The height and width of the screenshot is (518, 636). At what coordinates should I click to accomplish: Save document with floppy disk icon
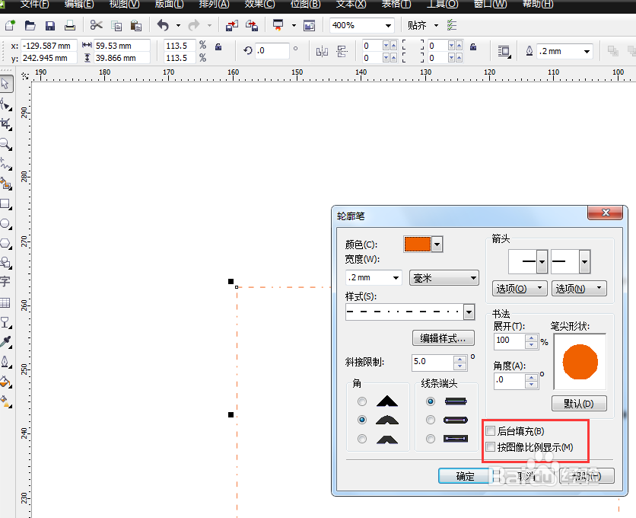pyautogui.click(x=50, y=26)
